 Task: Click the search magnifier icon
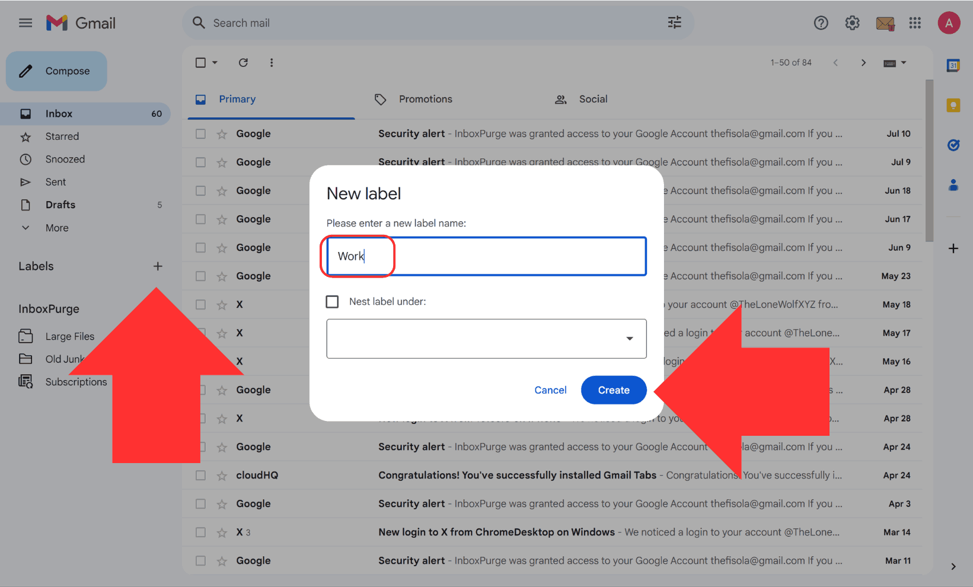coord(199,23)
